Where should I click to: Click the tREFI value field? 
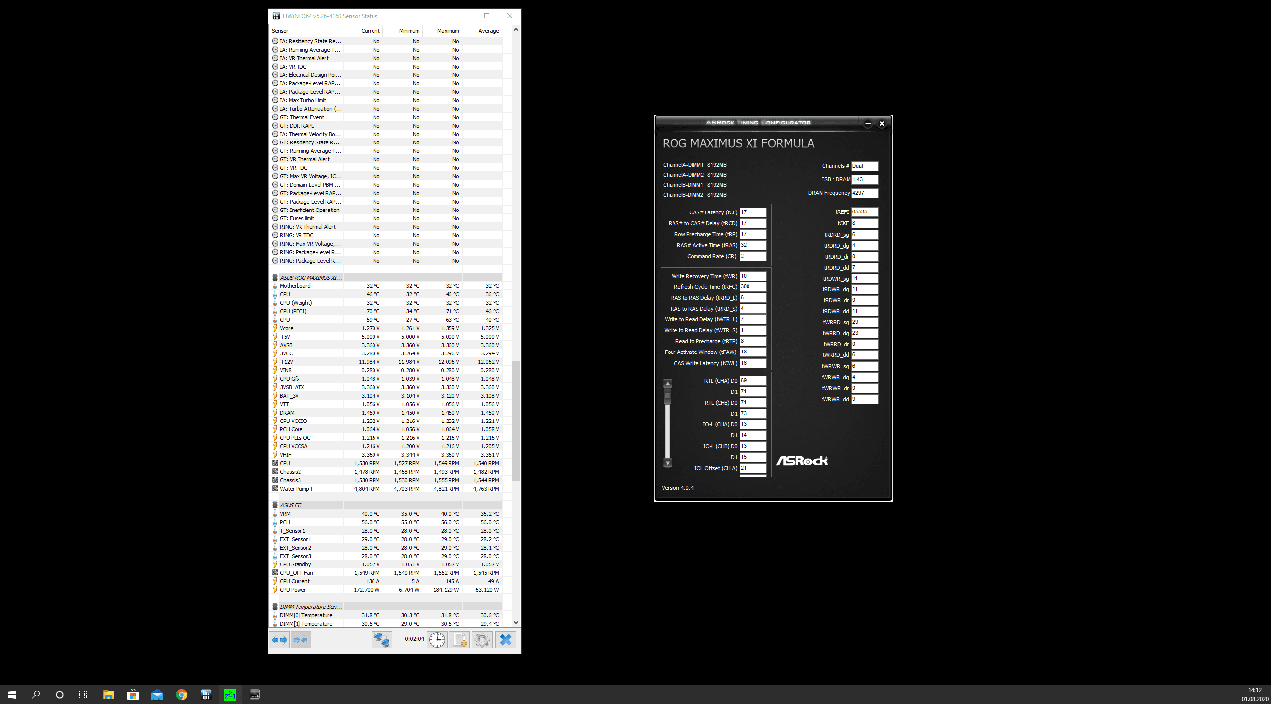pyautogui.click(x=865, y=212)
